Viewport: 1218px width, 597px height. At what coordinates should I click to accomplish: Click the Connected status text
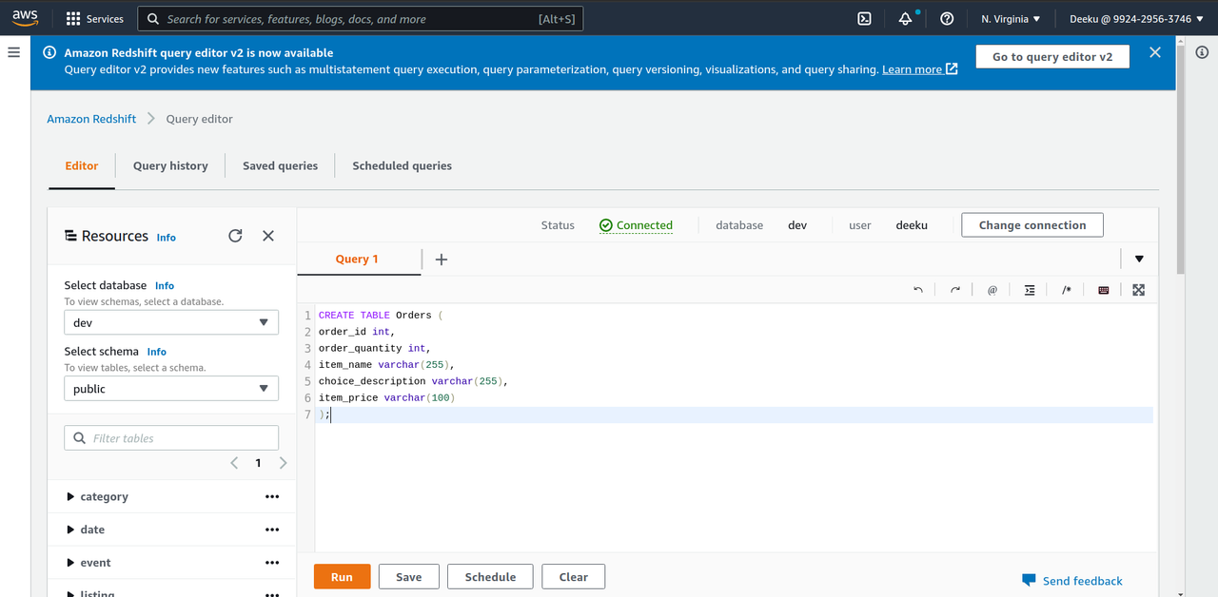tap(644, 225)
